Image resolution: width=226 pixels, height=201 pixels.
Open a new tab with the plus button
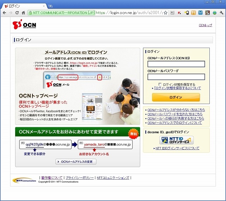50,6
